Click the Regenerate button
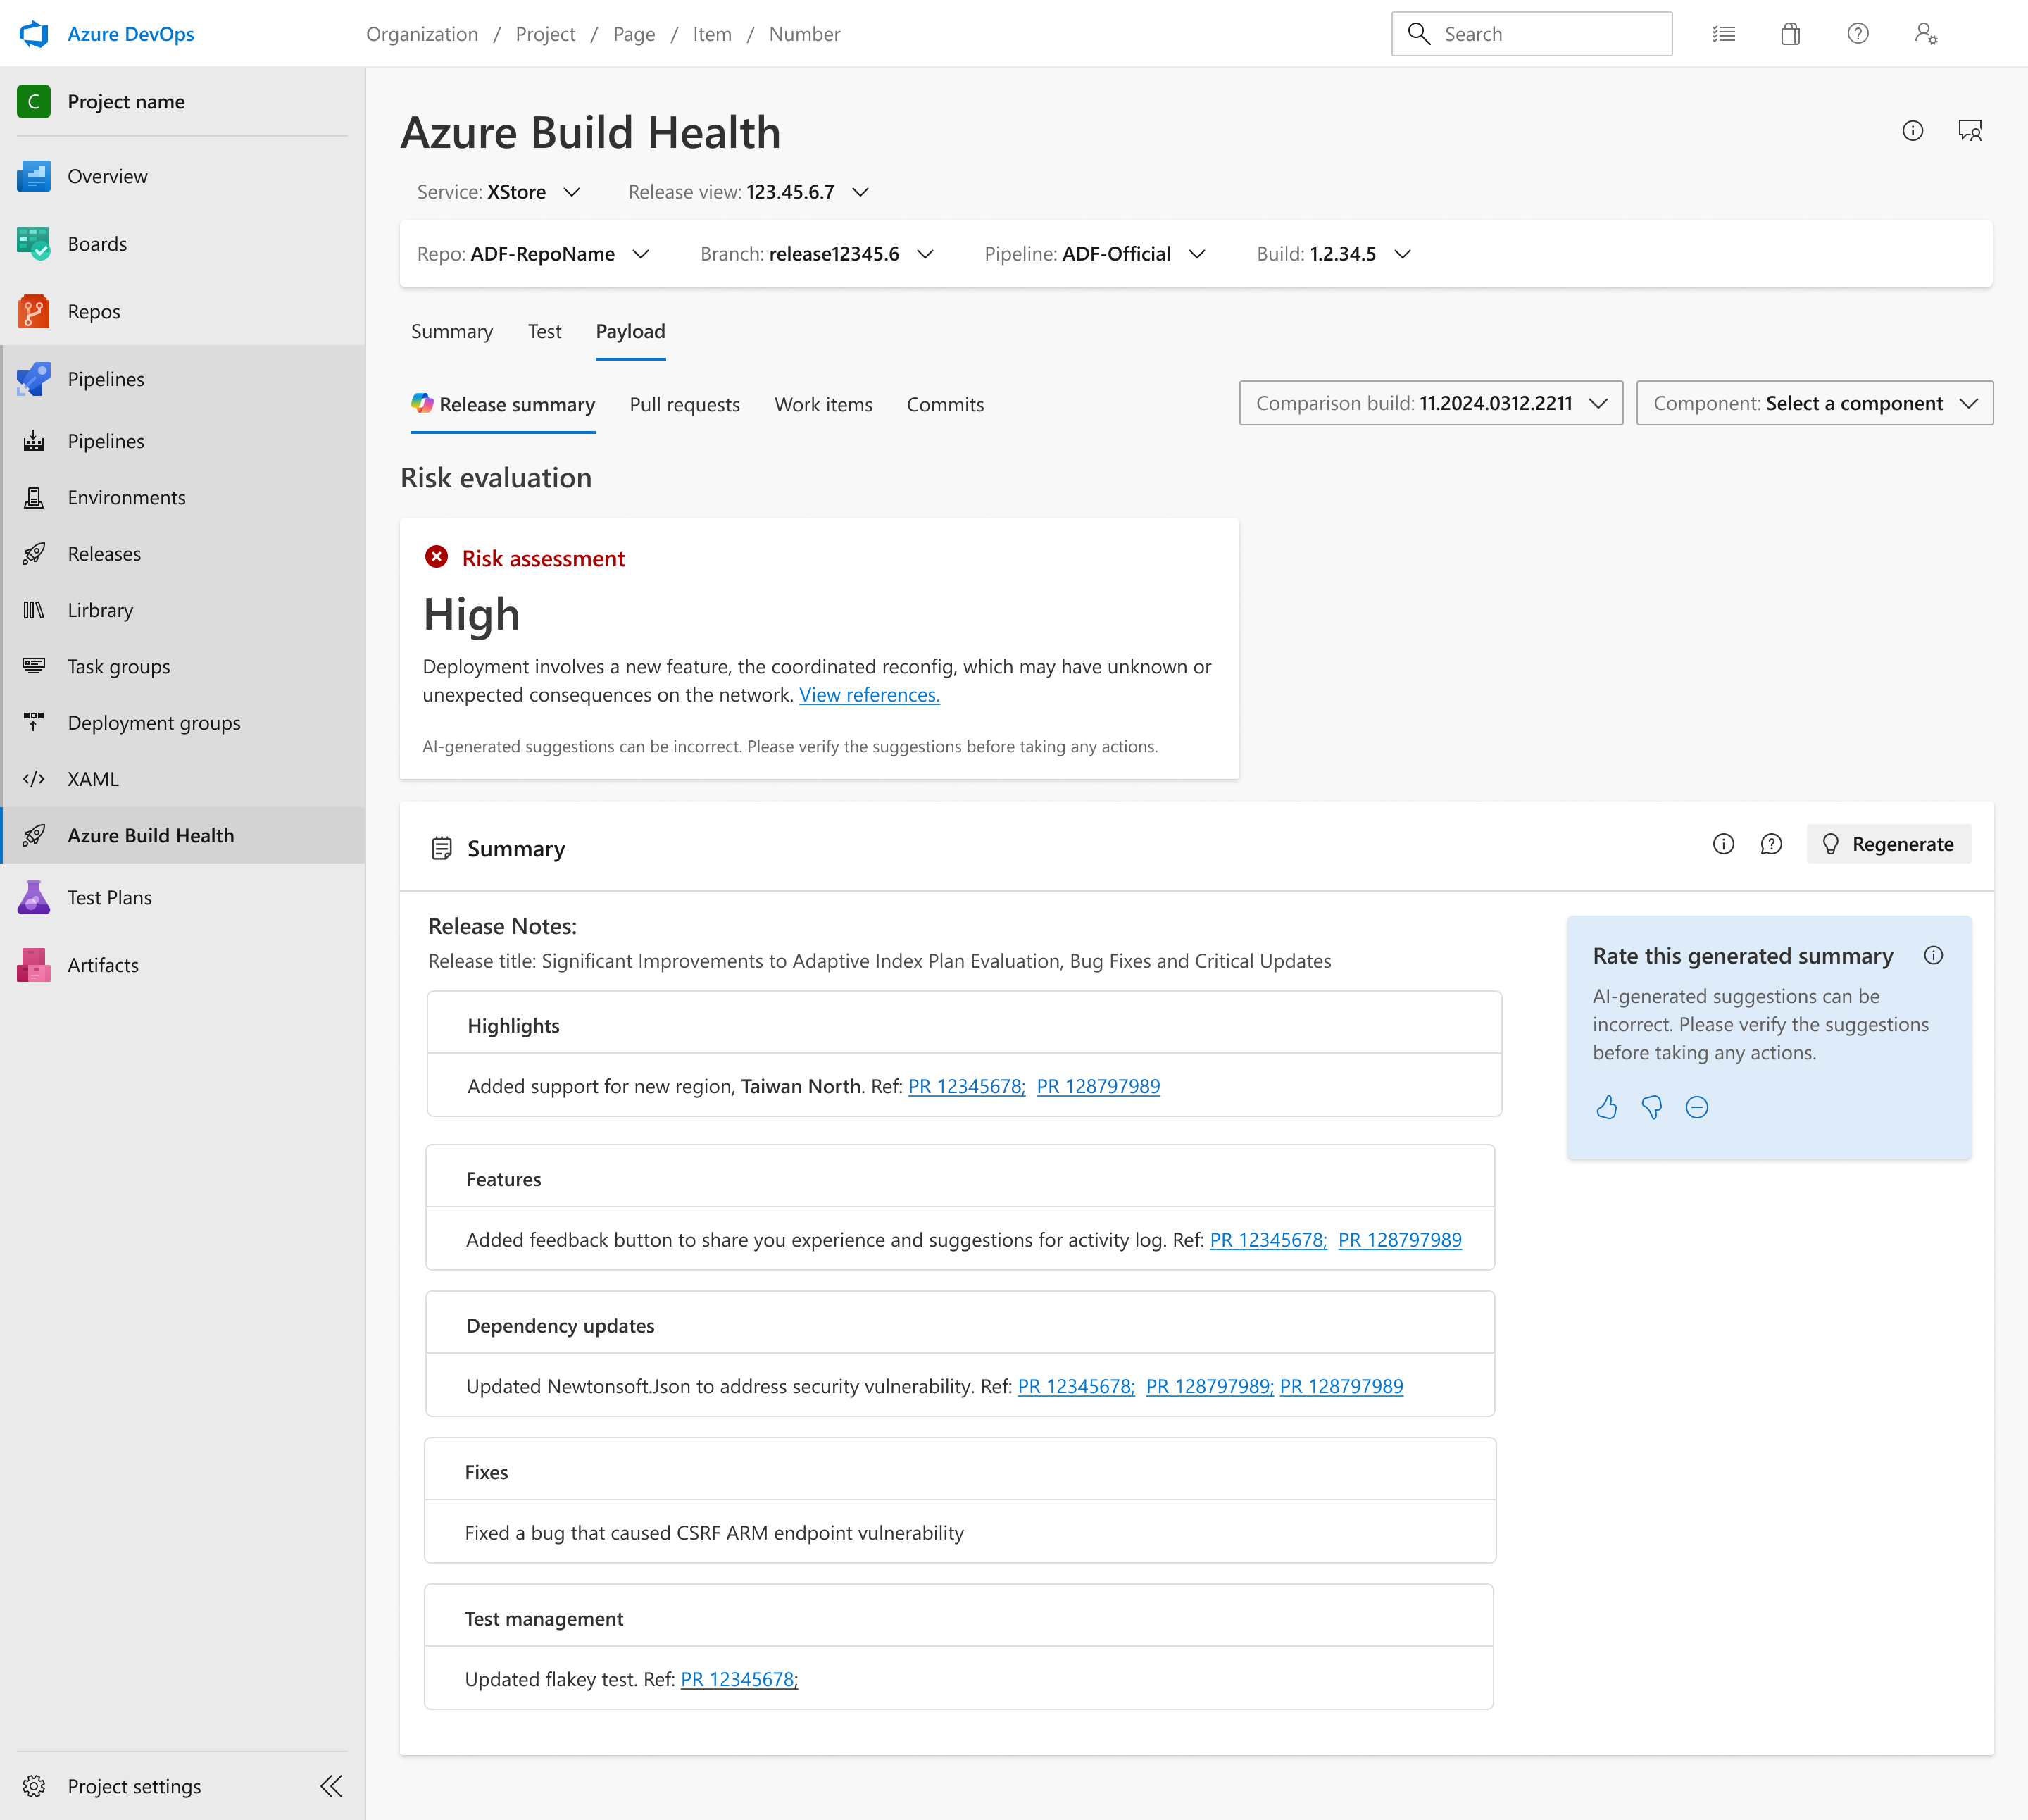The width and height of the screenshot is (2028, 1820). coord(1888,844)
